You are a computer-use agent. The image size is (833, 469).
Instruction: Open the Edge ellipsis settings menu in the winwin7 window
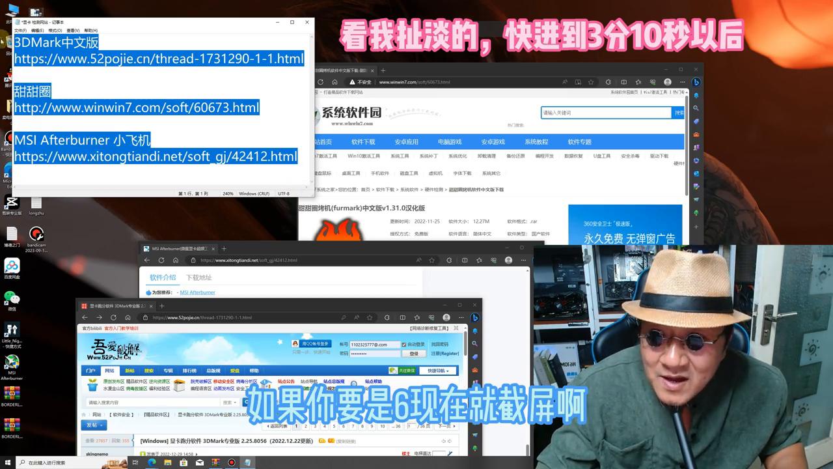click(x=681, y=82)
